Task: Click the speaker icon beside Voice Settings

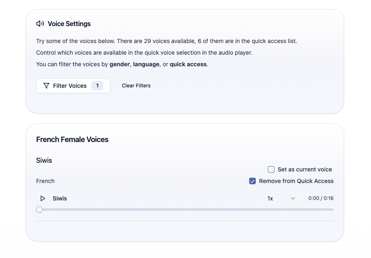Action: pyautogui.click(x=40, y=24)
